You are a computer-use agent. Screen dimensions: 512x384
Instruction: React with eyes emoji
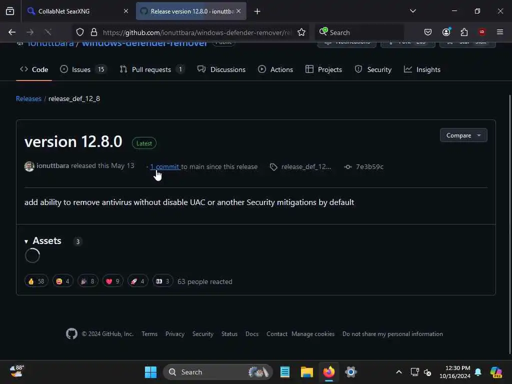pos(162,281)
